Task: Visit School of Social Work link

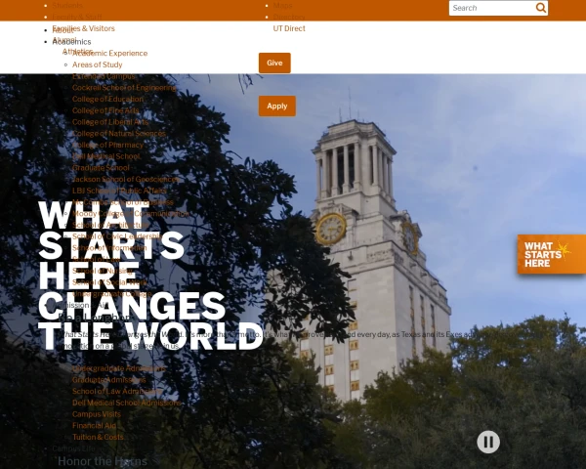Action: tap(109, 282)
